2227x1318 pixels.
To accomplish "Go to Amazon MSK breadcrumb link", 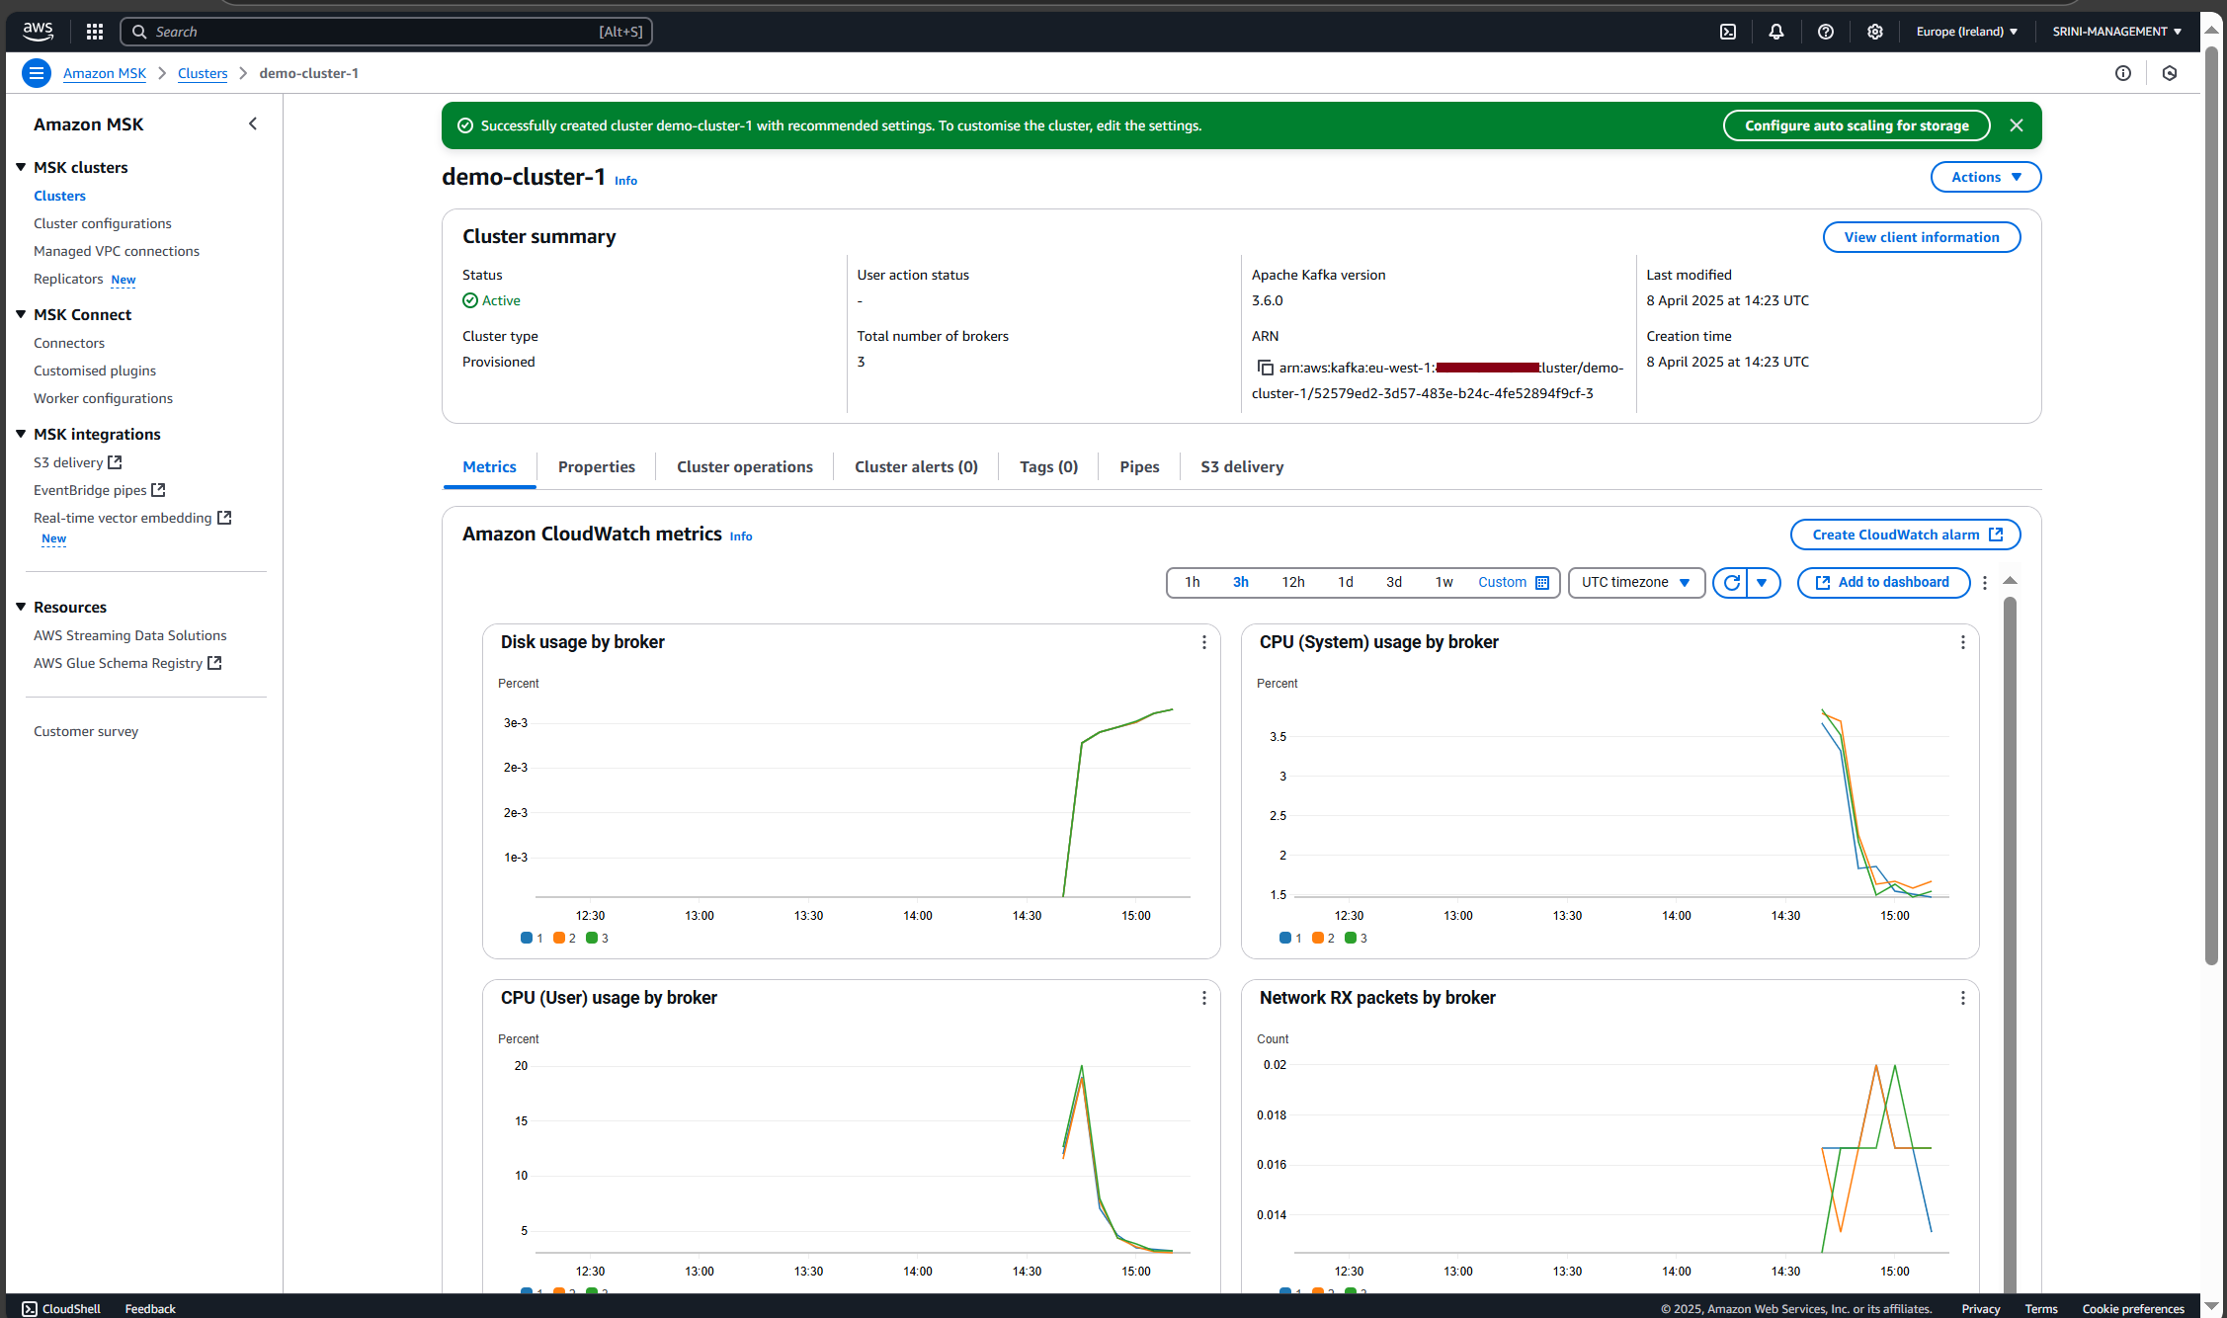I will click(105, 73).
